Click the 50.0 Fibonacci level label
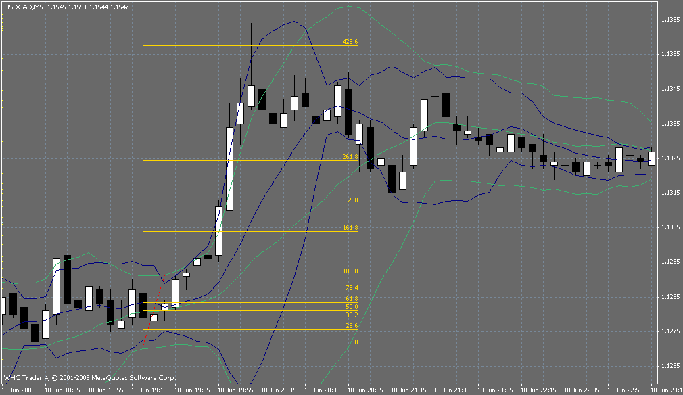The image size is (683, 395). pos(352,306)
